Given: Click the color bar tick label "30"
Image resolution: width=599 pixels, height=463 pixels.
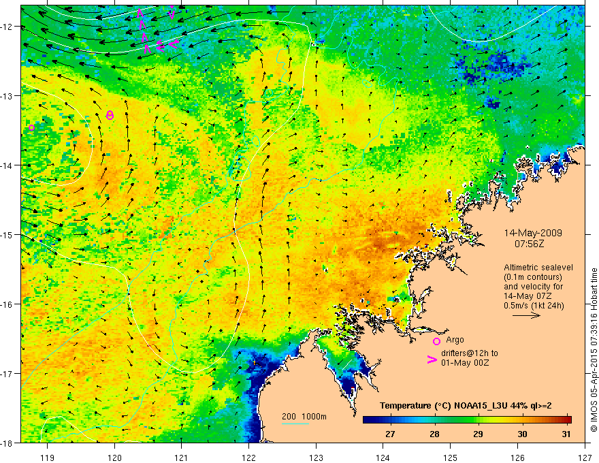Looking at the screenshot, I should (x=522, y=434).
